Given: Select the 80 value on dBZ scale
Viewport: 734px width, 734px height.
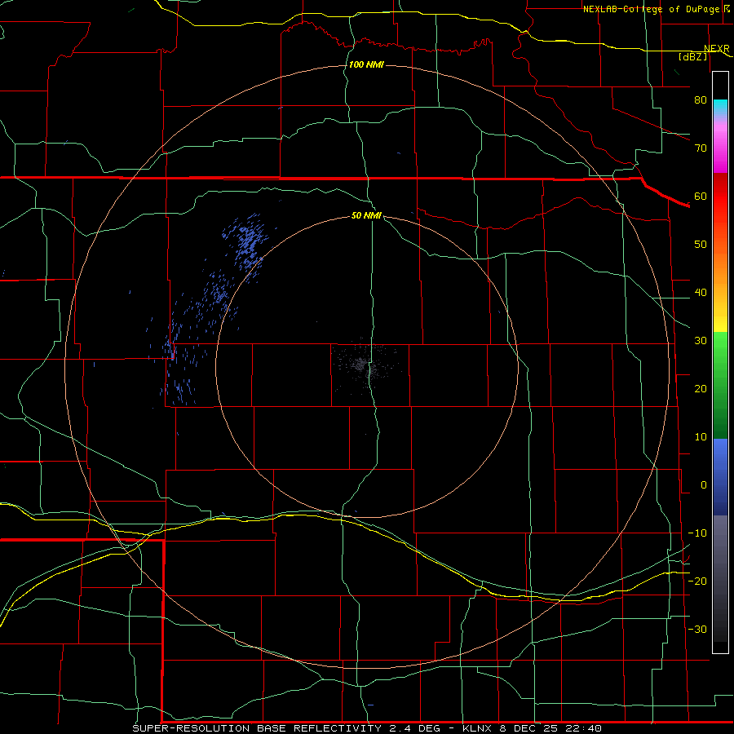Looking at the screenshot, I should click(x=701, y=100).
